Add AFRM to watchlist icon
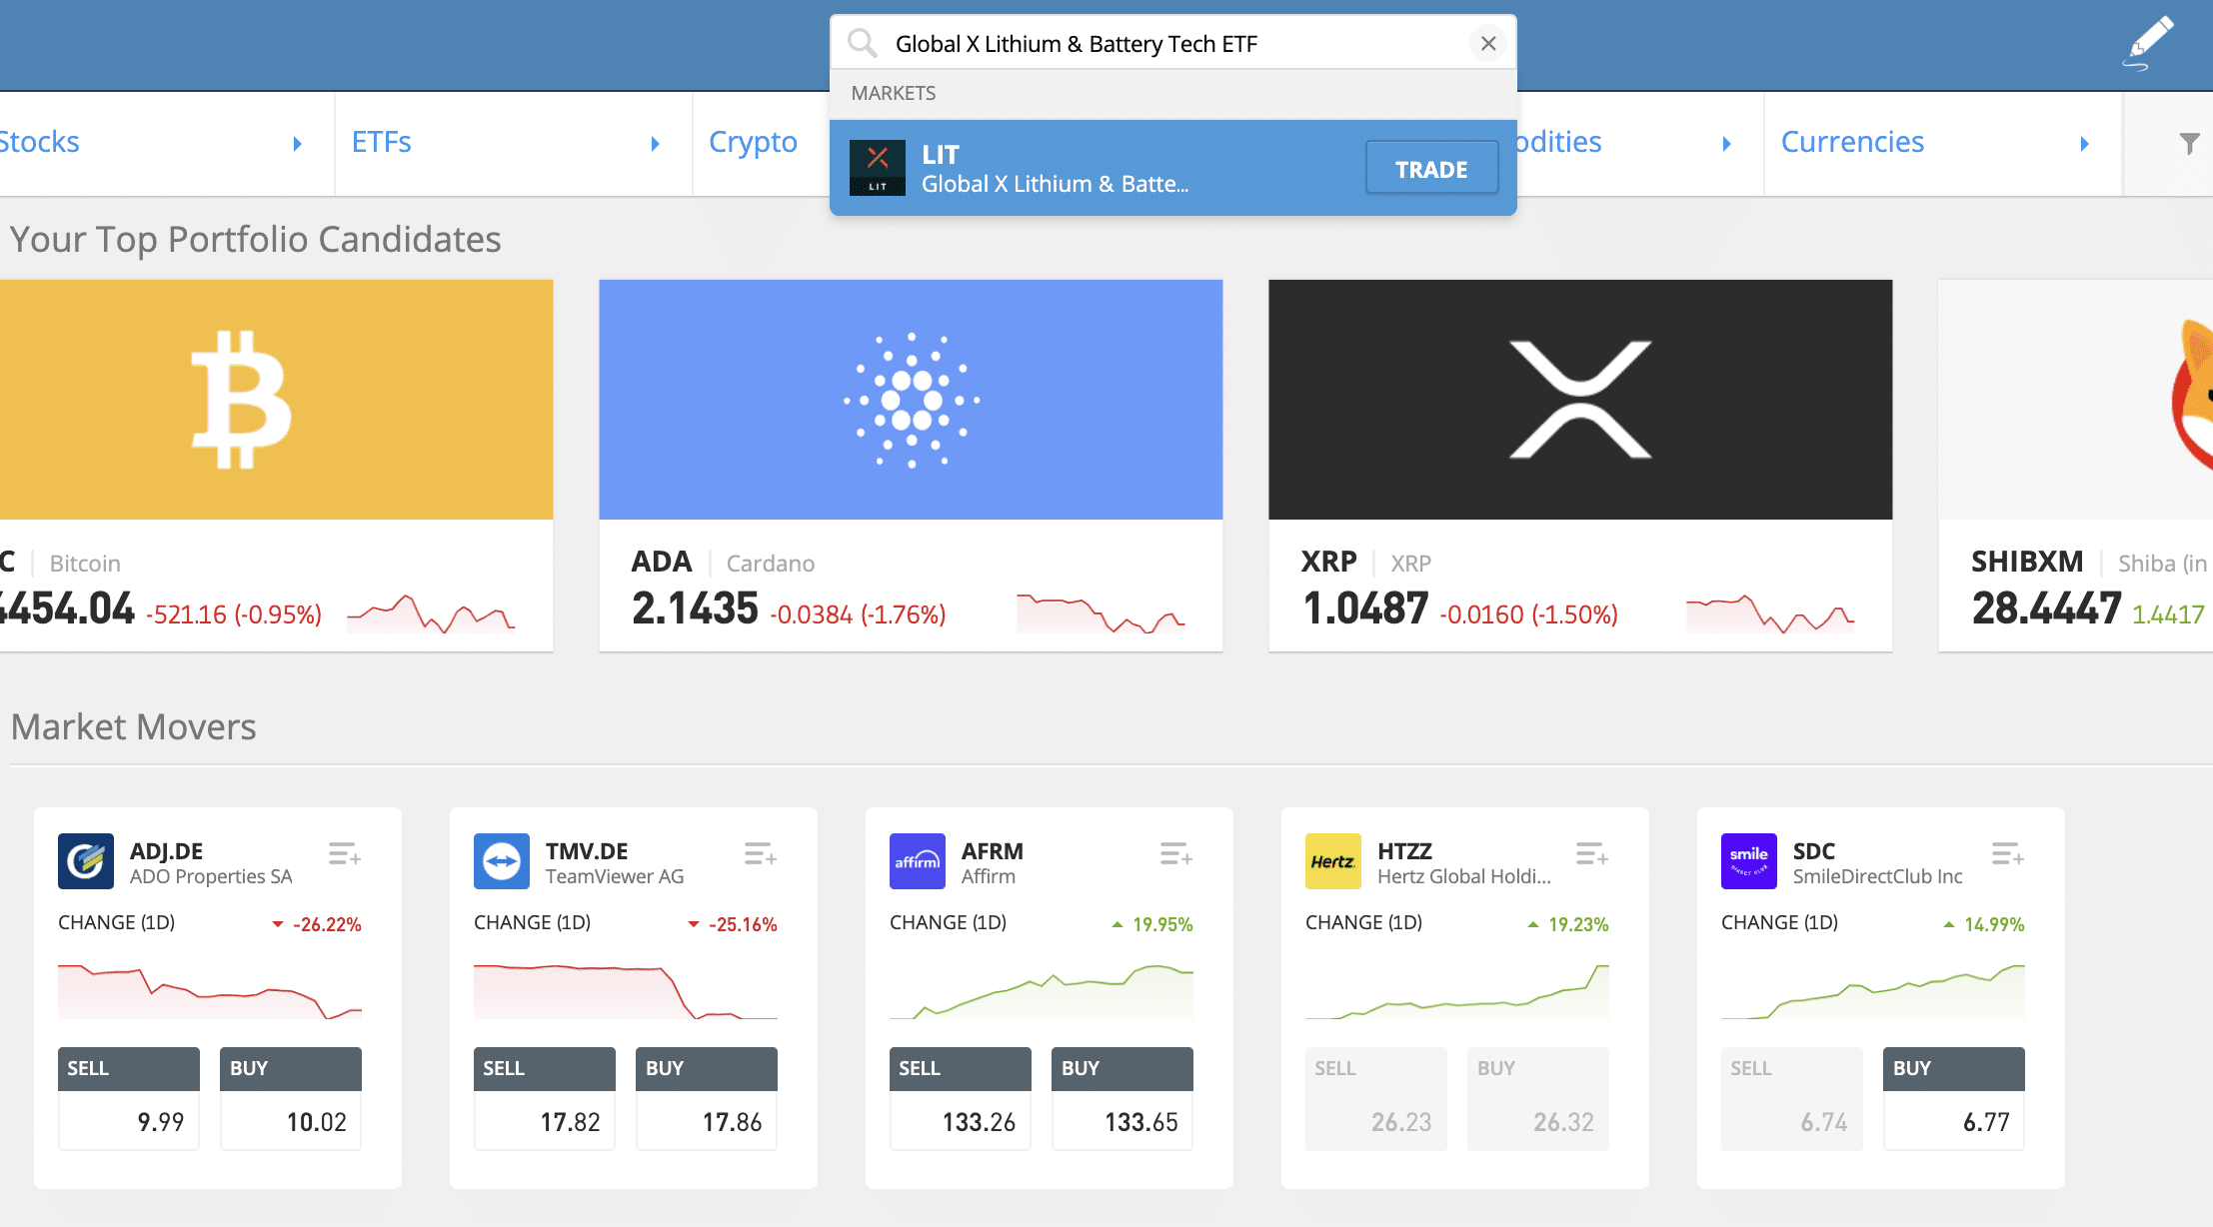The width and height of the screenshot is (2213, 1227). tap(1175, 855)
